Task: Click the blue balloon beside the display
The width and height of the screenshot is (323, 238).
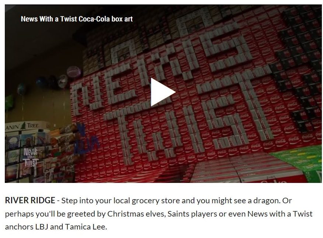Action: point(41,82)
